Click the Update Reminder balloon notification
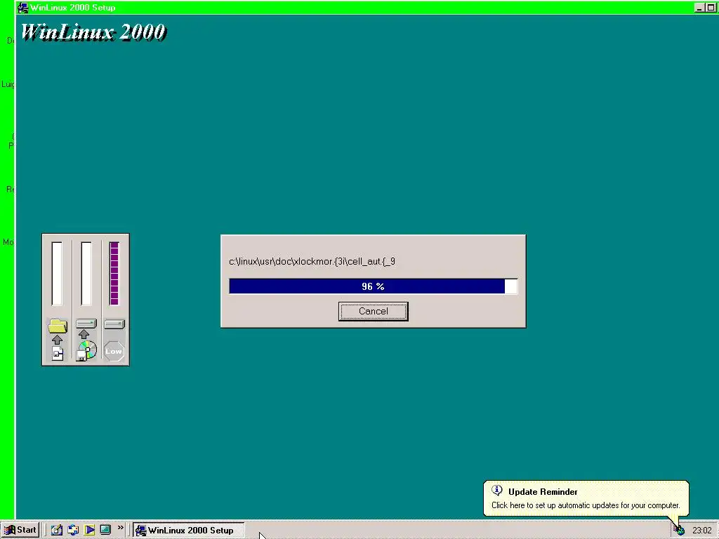The width and height of the screenshot is (719, 539). click(586, 498)
